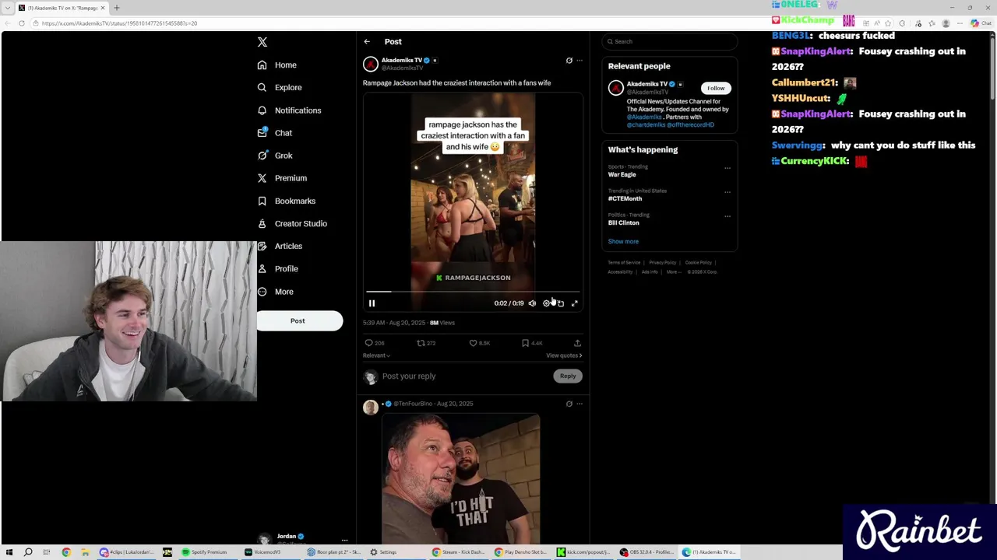
Task: Open options for War Eagle trend
Action: tap(727, 168)
